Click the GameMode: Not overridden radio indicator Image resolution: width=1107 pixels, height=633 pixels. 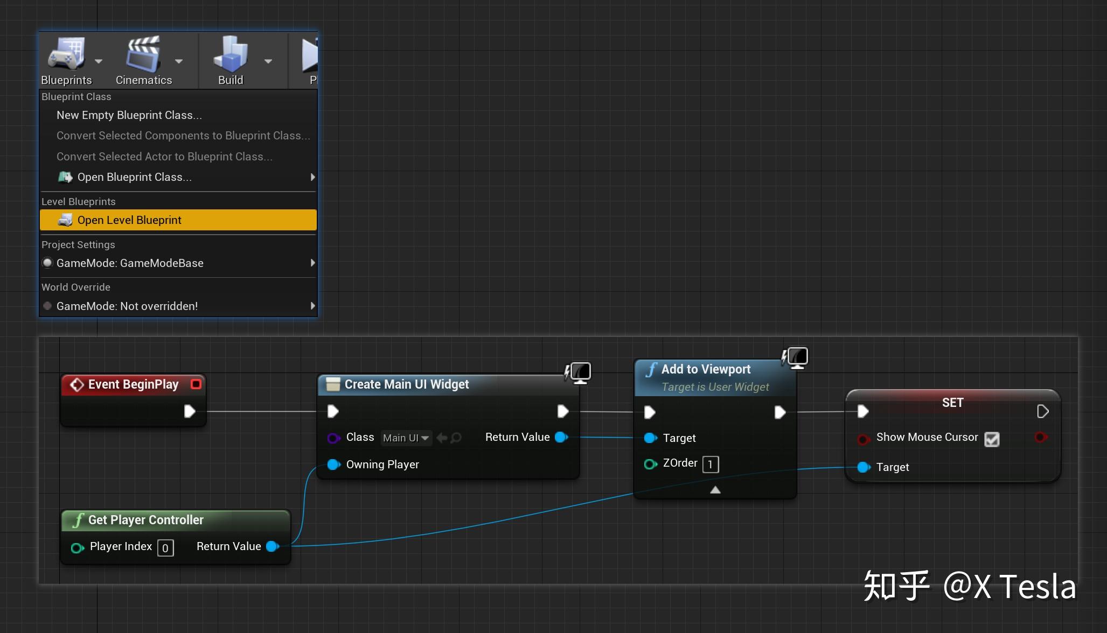(x=47, y=306)
